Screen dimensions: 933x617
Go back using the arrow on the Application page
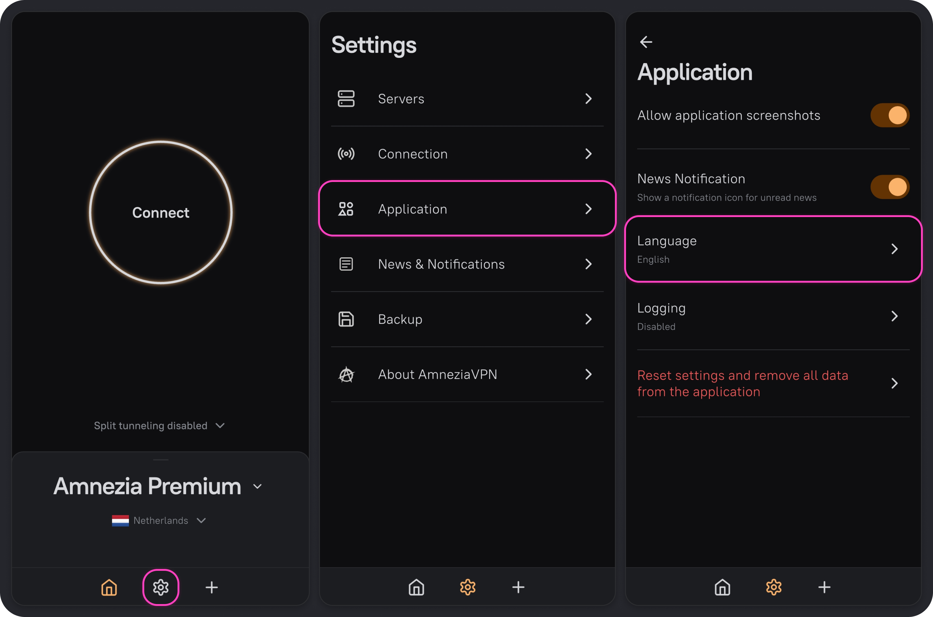point(646,42)
